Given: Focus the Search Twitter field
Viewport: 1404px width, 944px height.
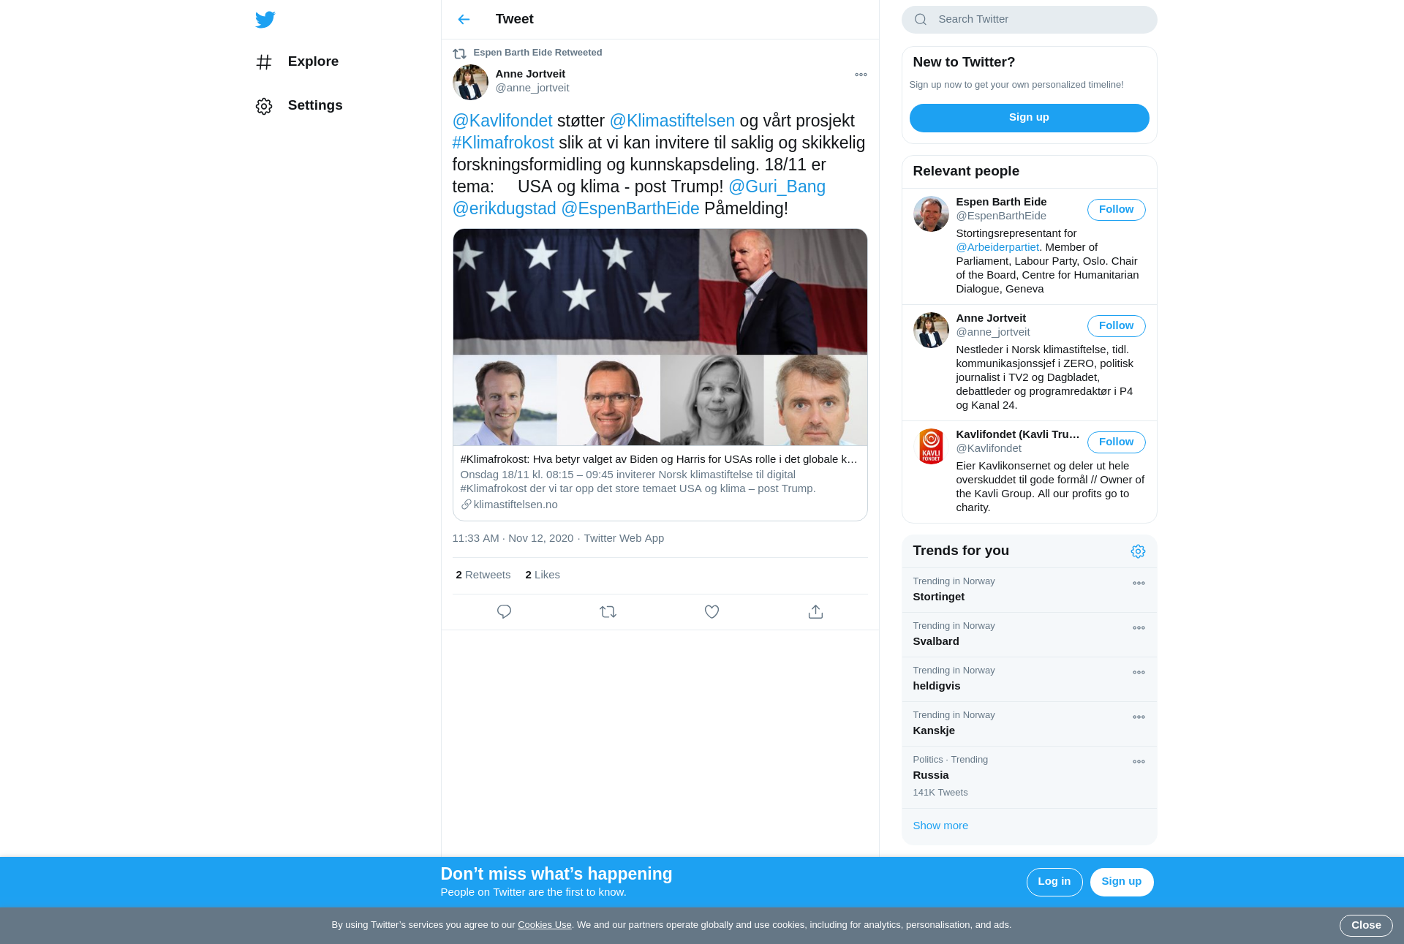Looking at the screenshot, I should [1029, 20].
